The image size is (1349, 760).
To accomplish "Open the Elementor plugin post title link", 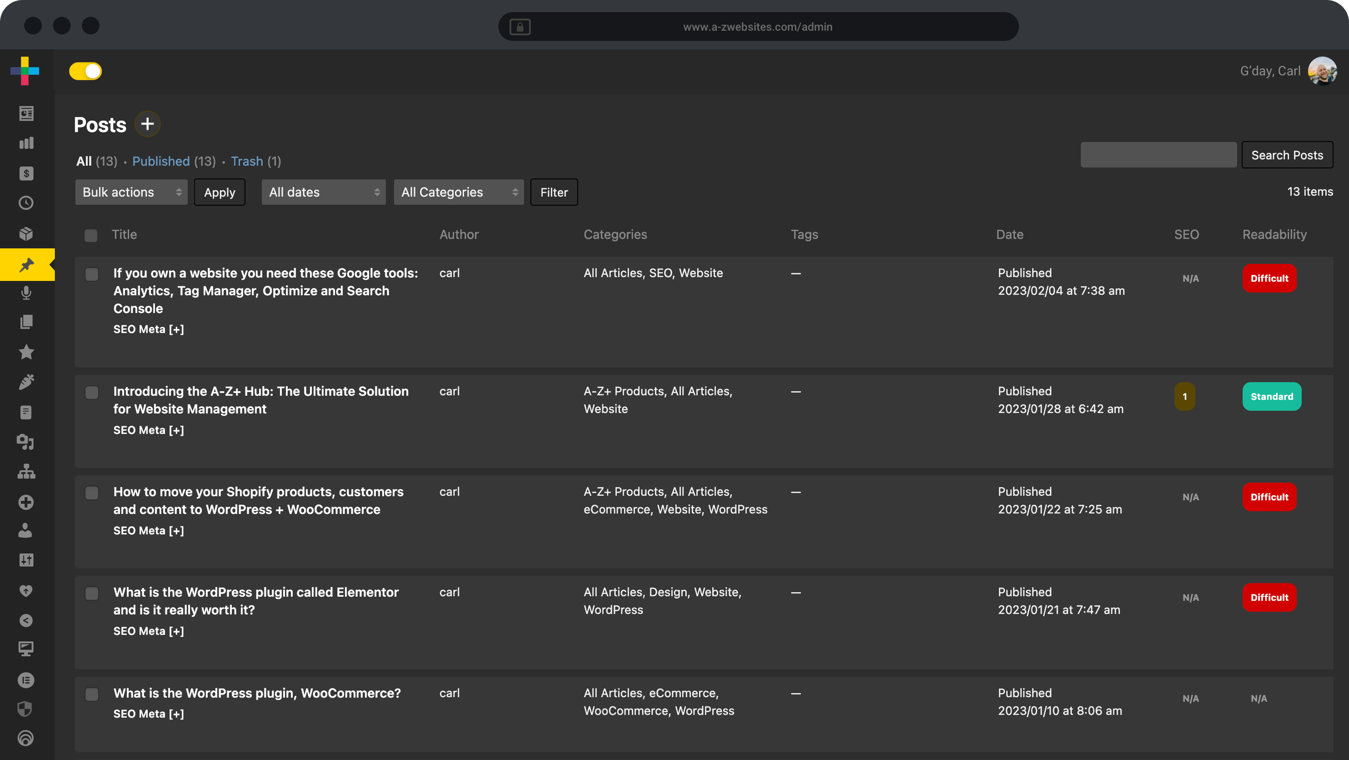I will click(x=256, y=601).
